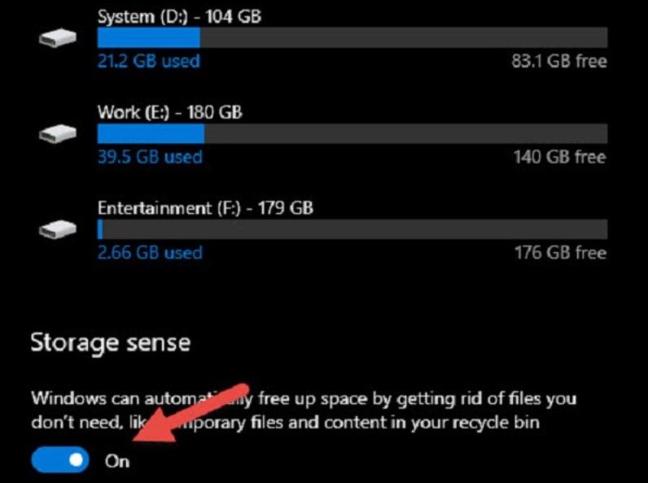This screenshot has width=648, height=483.
Task: Click the 39.5 GB used text
Action: click(150, 157)
